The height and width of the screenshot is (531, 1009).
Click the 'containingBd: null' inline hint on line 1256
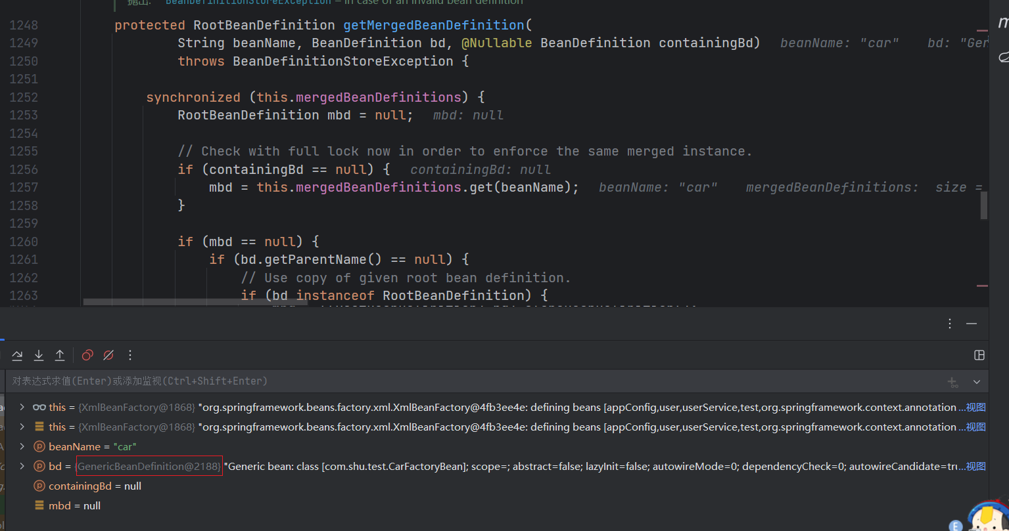click(x=481, y=169)
